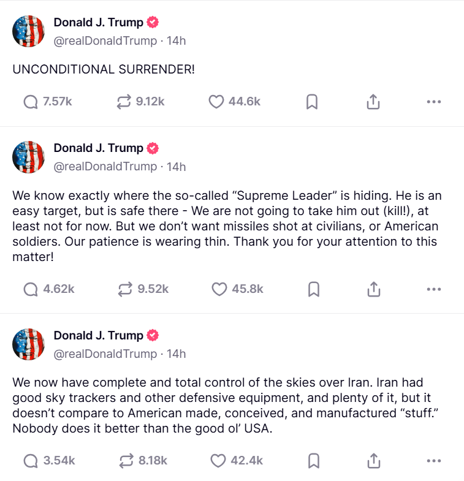Bookmark the UNCONDITIONAL SURRENDER post
This screenshot has height=481, width=464.
(311, 102)
